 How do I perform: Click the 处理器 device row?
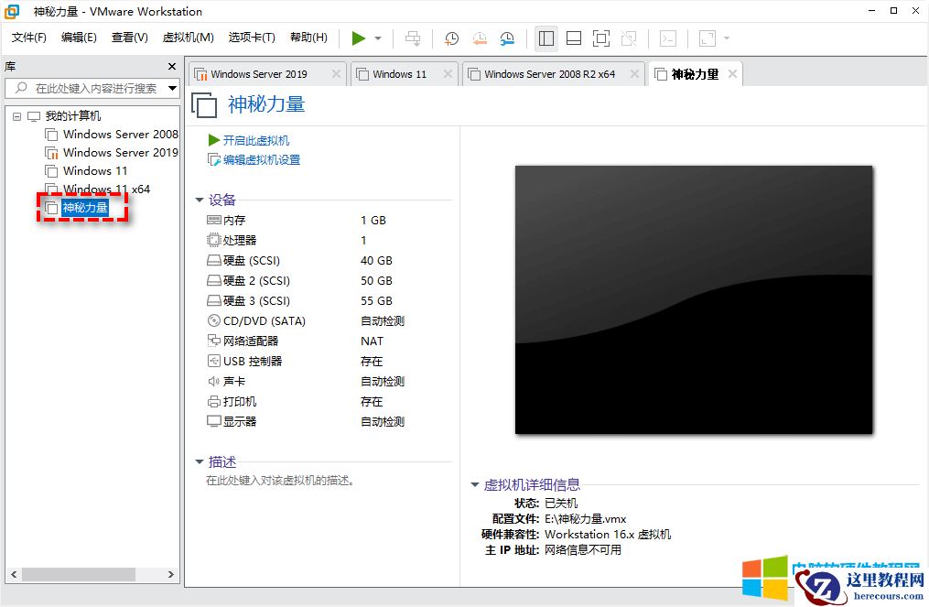(286, 241)
